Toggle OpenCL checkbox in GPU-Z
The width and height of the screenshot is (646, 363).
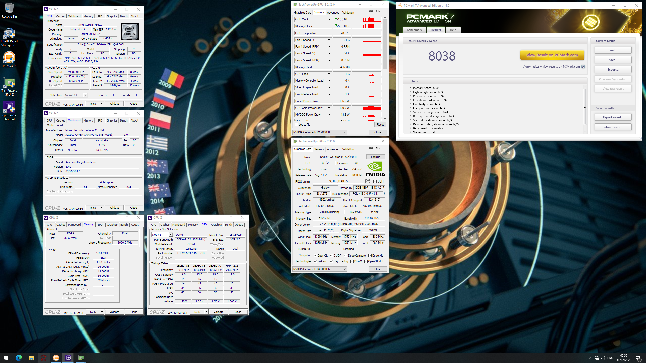(315, 256)
